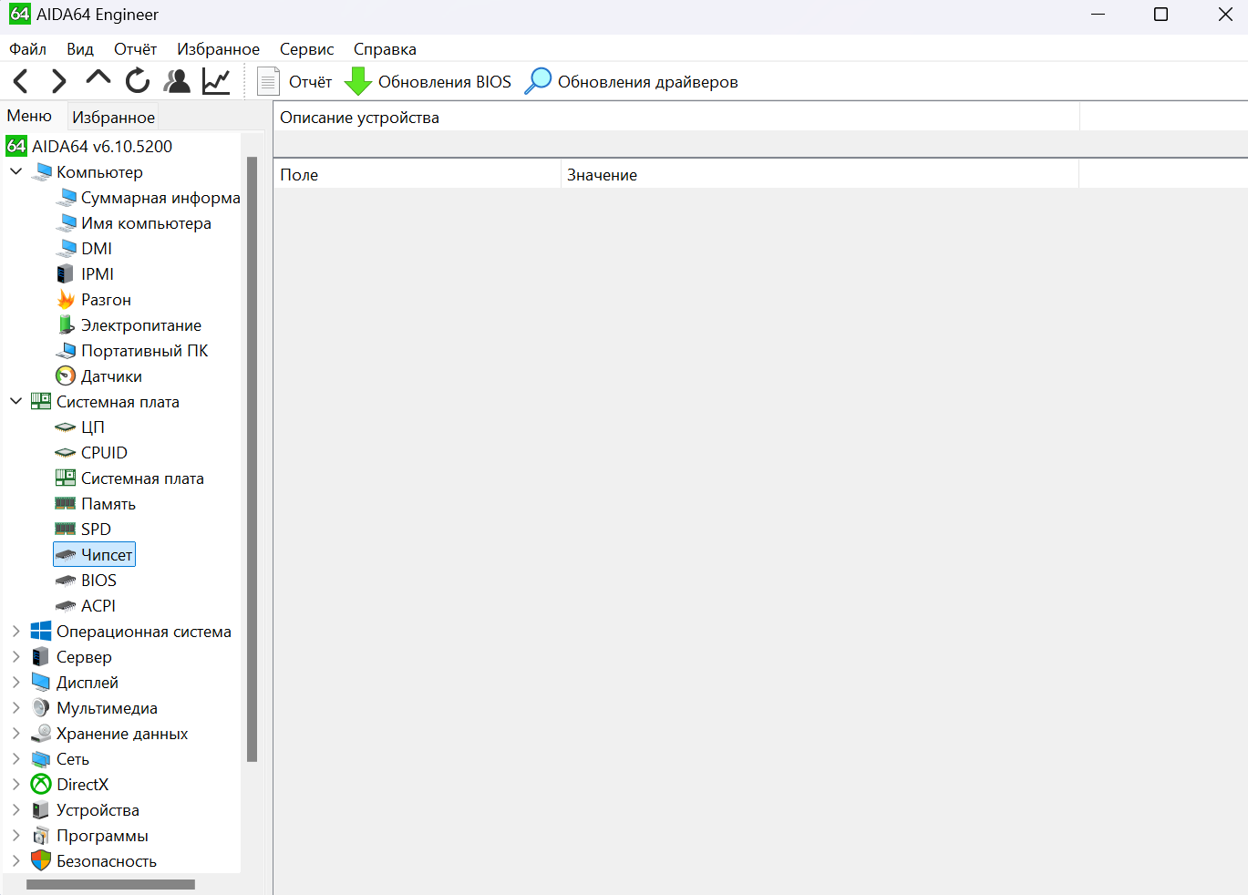
Task: Expand the Дисплей branch
Action: 16,682
